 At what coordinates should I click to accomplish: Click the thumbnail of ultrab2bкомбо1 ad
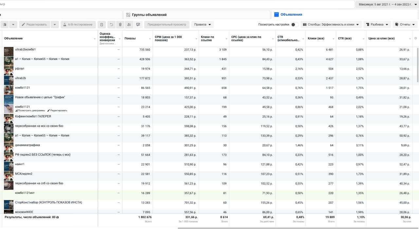9,51
